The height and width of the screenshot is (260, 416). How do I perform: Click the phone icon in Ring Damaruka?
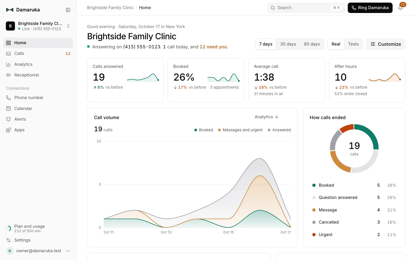click(354, 8)
